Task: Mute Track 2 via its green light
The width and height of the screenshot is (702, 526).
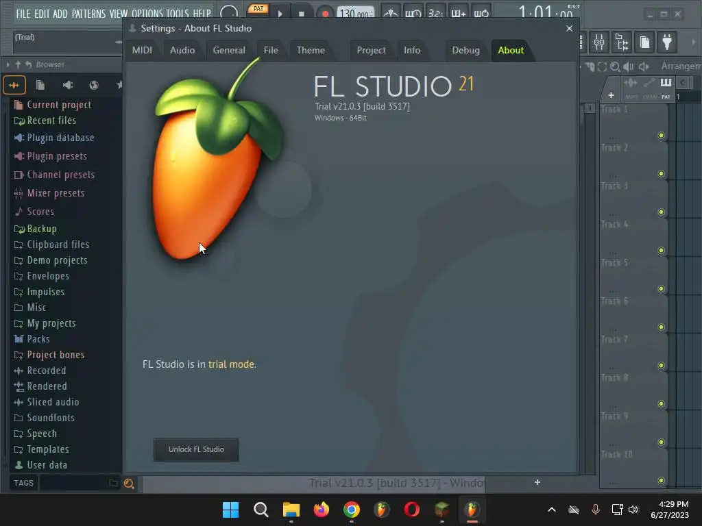Action: (661, 173)
